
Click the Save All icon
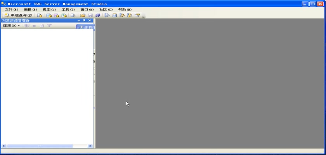[98, 15]
